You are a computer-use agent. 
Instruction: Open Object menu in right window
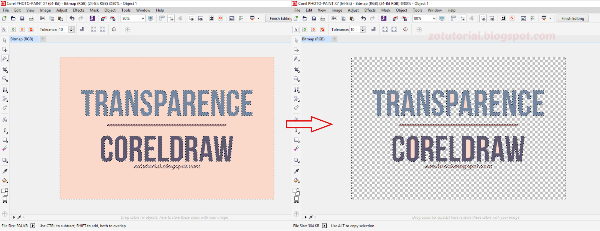(401, 10)
